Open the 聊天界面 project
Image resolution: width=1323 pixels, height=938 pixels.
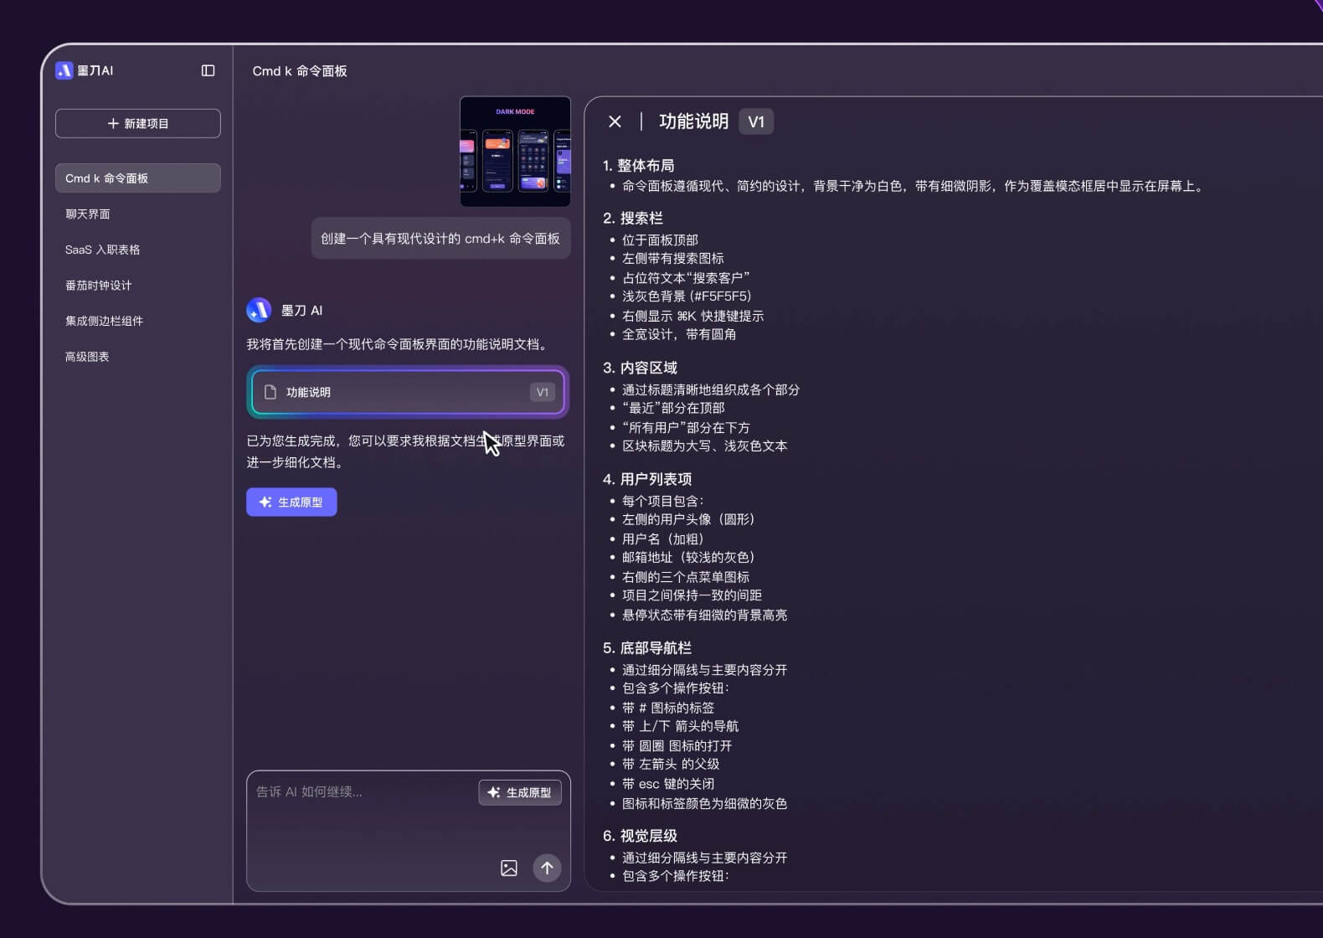[88, 214]
